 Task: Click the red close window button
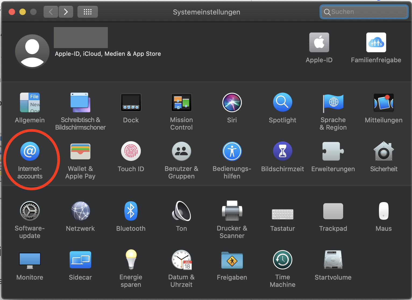12,12
